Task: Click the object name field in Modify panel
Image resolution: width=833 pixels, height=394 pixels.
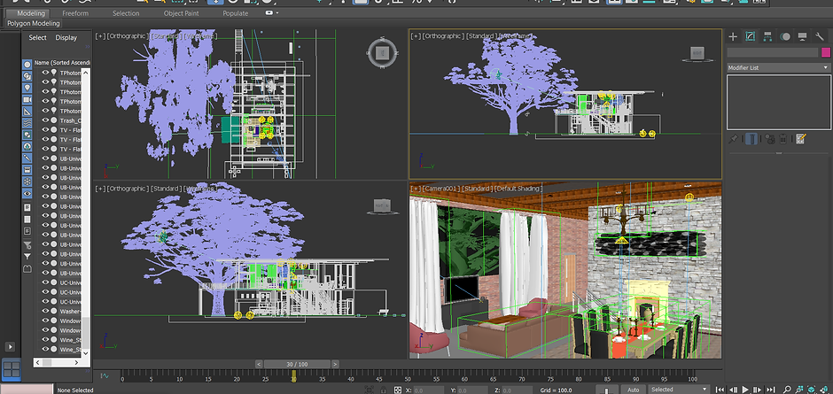Action: pos(773,52)
